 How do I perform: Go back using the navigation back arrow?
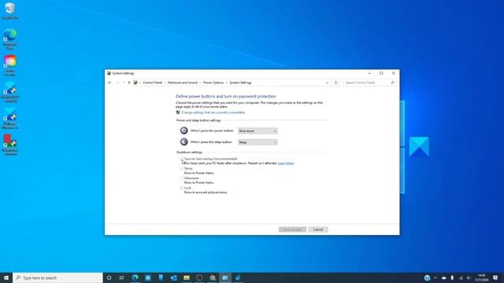pyautogui.click(x=110, y=83)
